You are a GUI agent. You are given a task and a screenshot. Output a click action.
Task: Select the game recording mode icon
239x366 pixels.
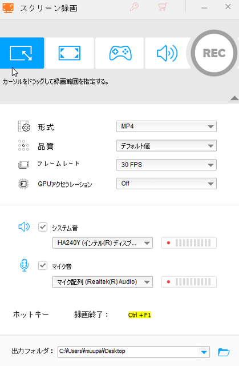tap(119, 53)
